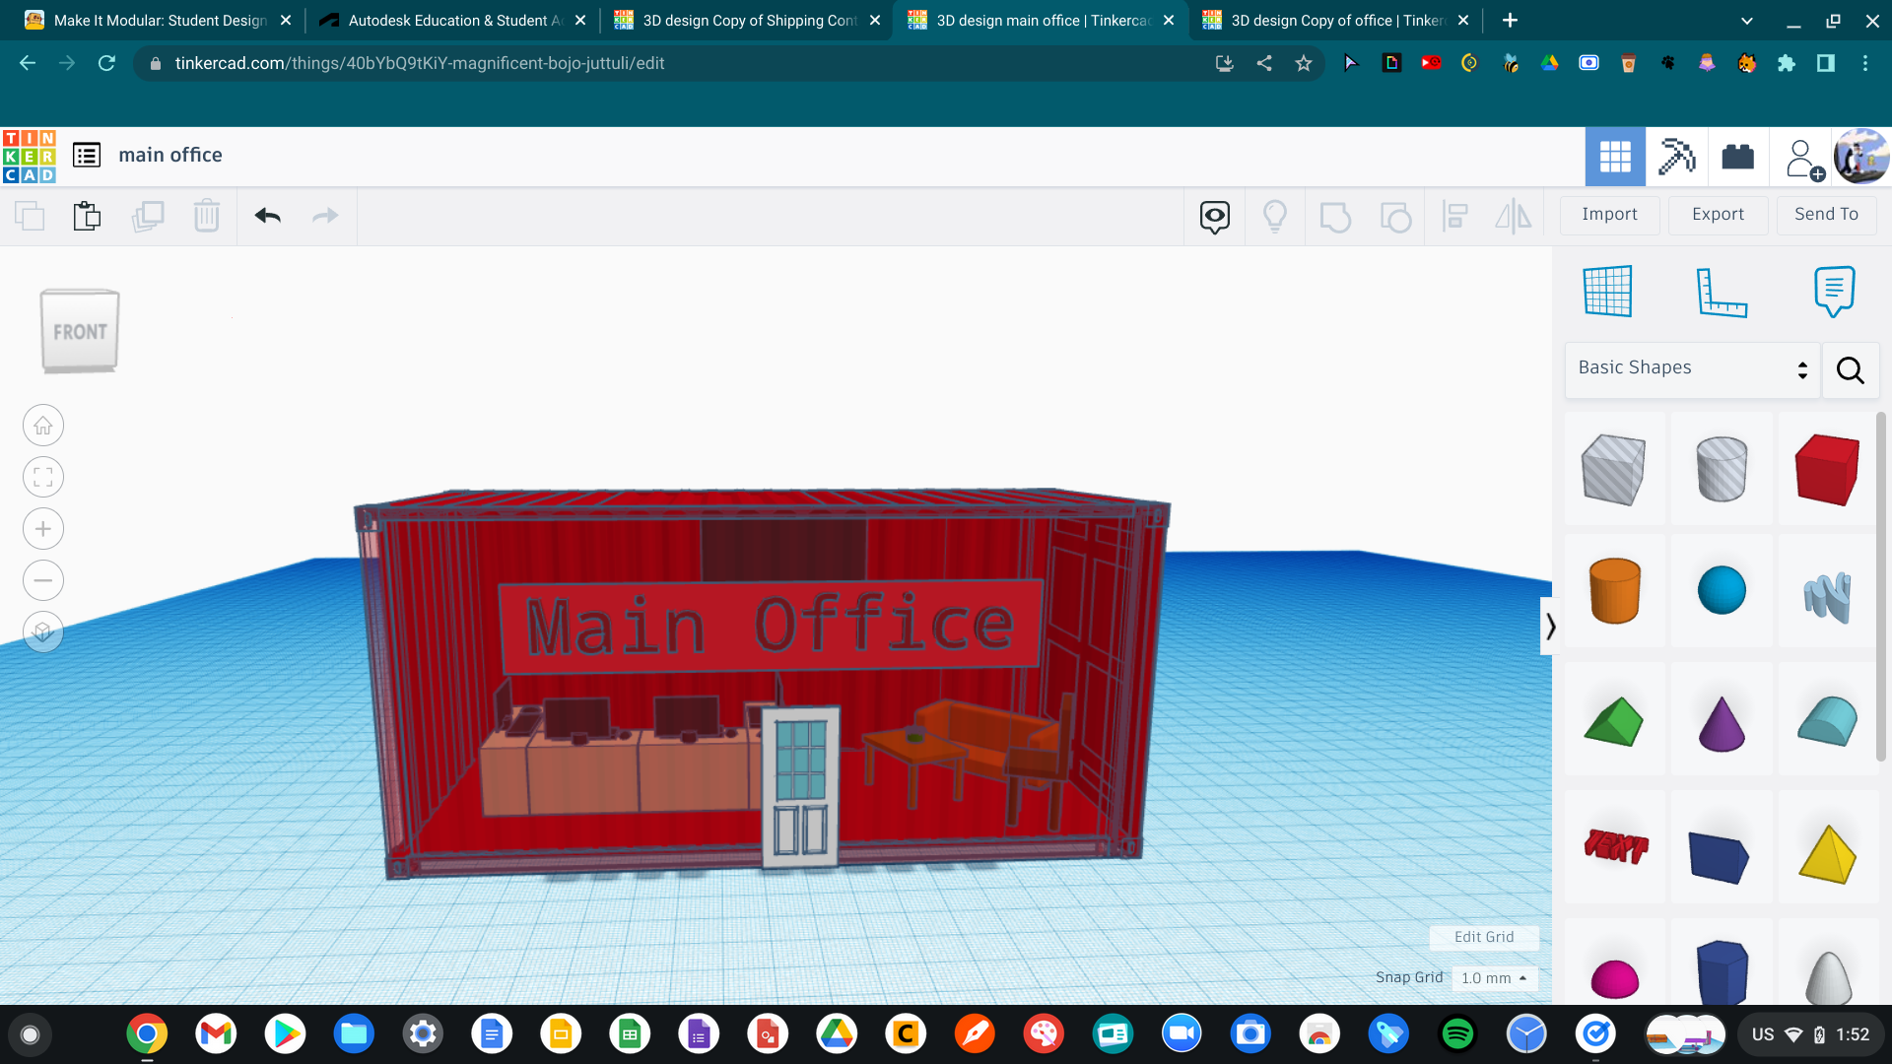1892x1064 pixels.
Task: Pick the dark blue Wedge shape
Action: (1720, 853)
